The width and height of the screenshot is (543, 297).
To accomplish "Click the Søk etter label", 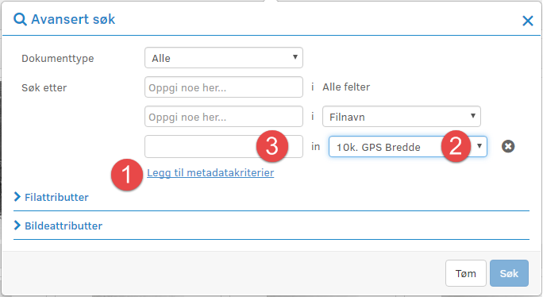I will tap(44, 87).
